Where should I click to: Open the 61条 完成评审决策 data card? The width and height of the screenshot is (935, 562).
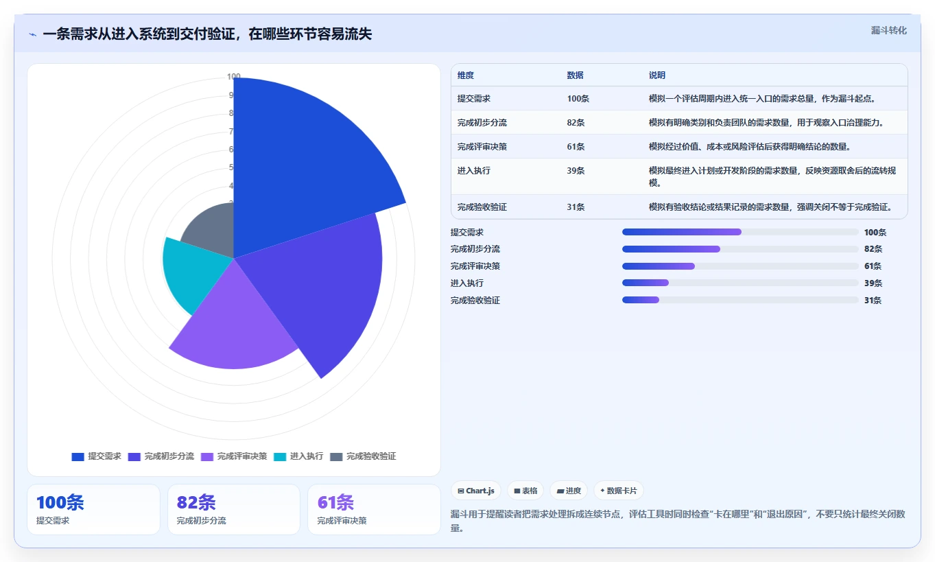click(375, 509)
